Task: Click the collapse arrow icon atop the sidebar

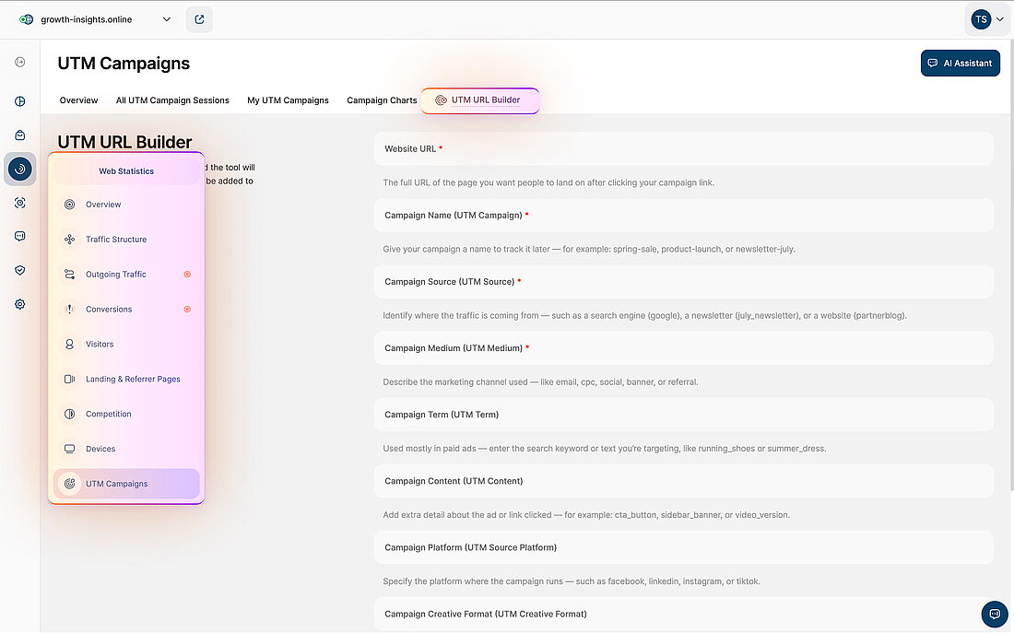Action: (19, 61)
